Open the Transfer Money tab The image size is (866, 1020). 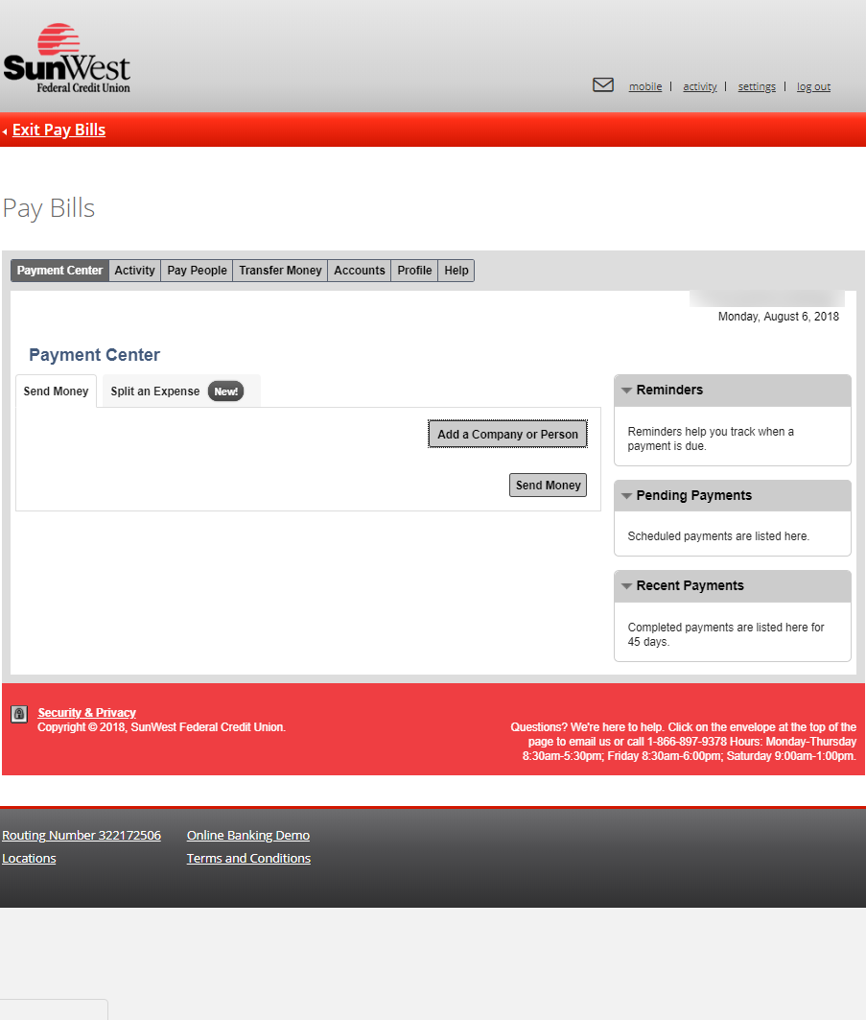pyautogui.click(x=280, y=271)
